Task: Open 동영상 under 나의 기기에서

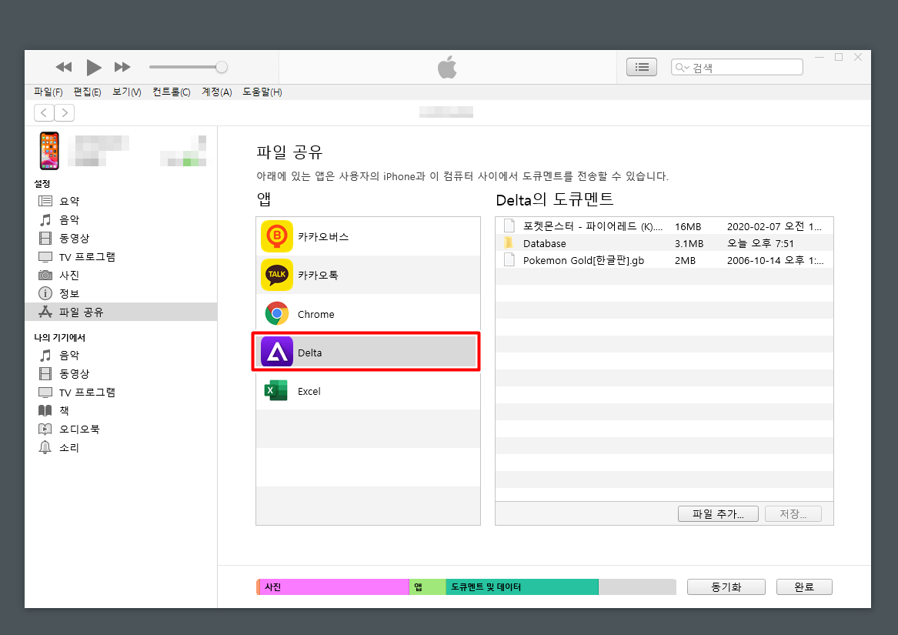Action: pyautogui.click(x=121, y=373)
